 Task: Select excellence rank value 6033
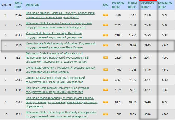click(x=165, y=102)
